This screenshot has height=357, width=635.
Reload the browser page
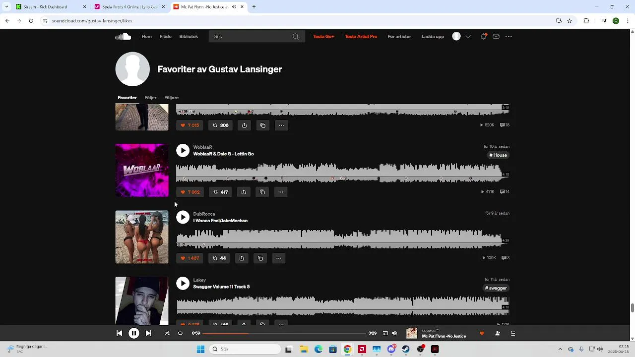coord(31,21)
